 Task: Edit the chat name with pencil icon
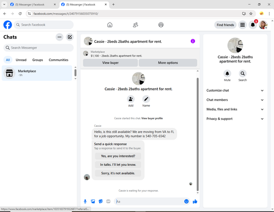click(146, 99)
